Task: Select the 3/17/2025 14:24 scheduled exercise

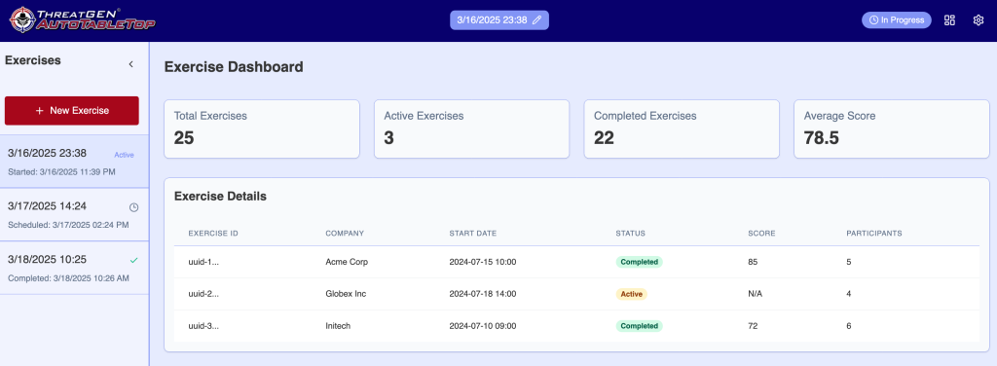Action: click(74, 215)
